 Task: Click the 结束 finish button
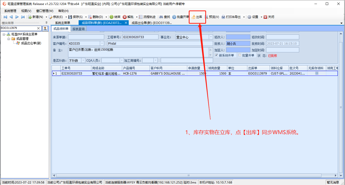(115, 17)
